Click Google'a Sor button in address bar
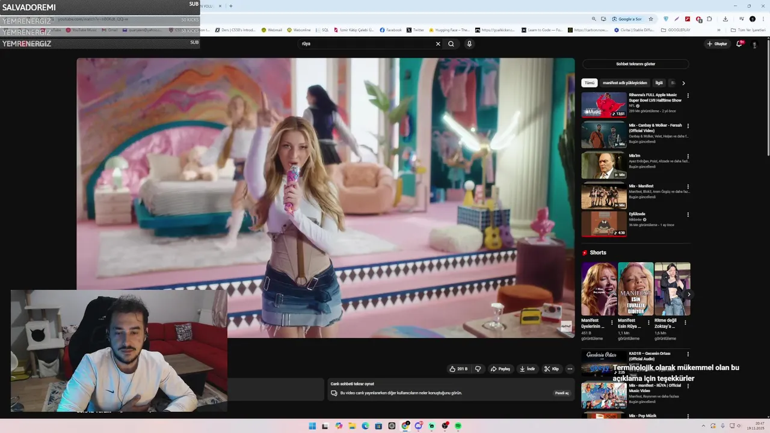The image size is (770, 433). [x=627, y=19]
